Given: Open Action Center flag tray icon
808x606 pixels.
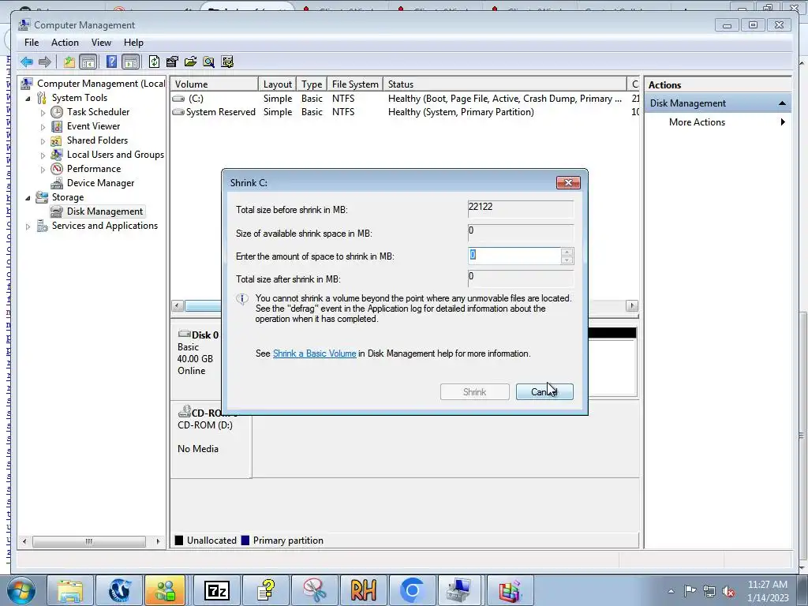Looking at the screenshot, I should pos(690,591).
